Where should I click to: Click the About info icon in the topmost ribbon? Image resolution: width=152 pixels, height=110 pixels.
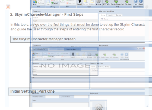[141, 2]
